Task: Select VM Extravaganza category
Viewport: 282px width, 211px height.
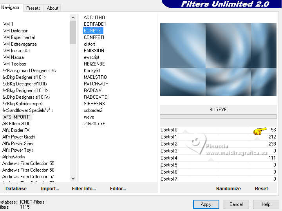Action: point(20,44)
